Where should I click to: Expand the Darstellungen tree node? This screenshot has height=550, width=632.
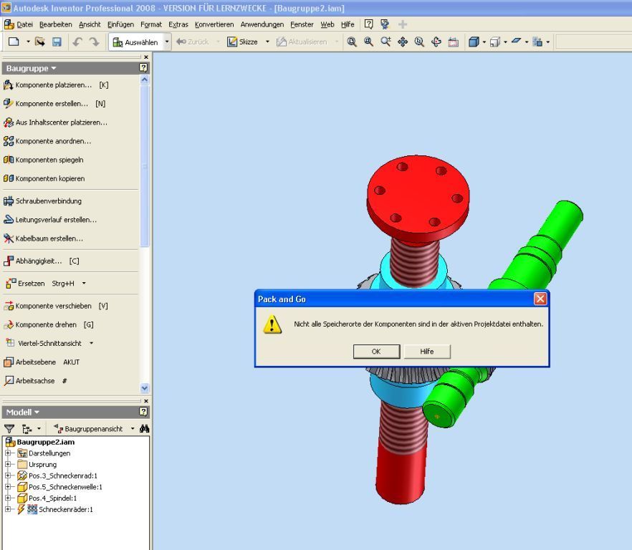(8, 453)
